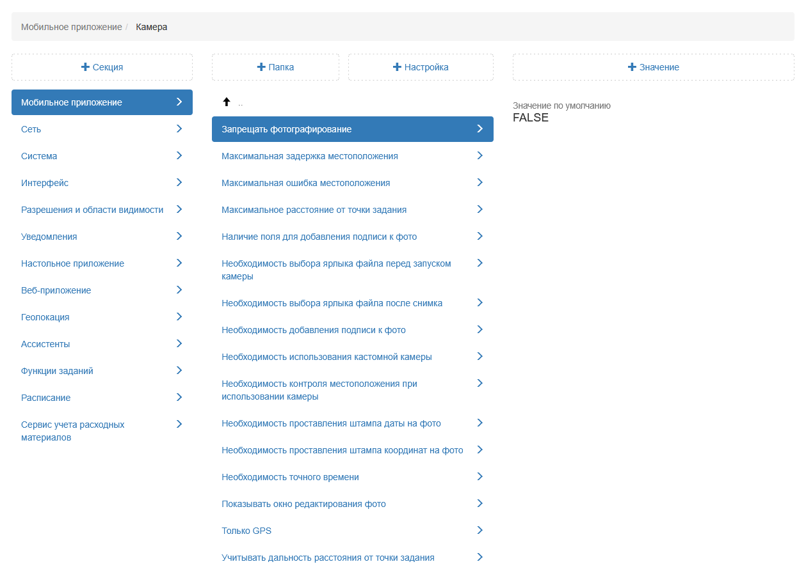Expand chevron for Геолокация section

[179, 317]
